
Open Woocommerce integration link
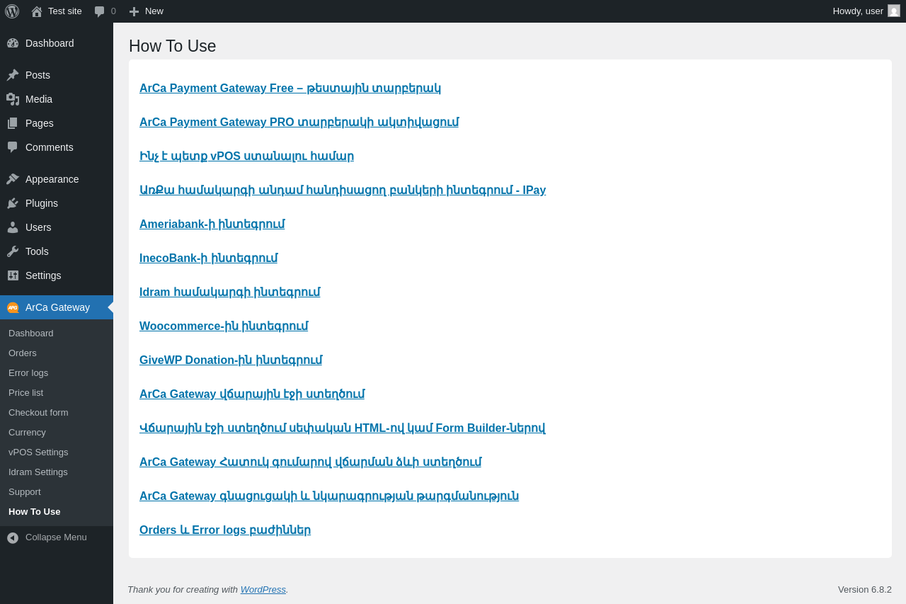[x=224, y=326]
